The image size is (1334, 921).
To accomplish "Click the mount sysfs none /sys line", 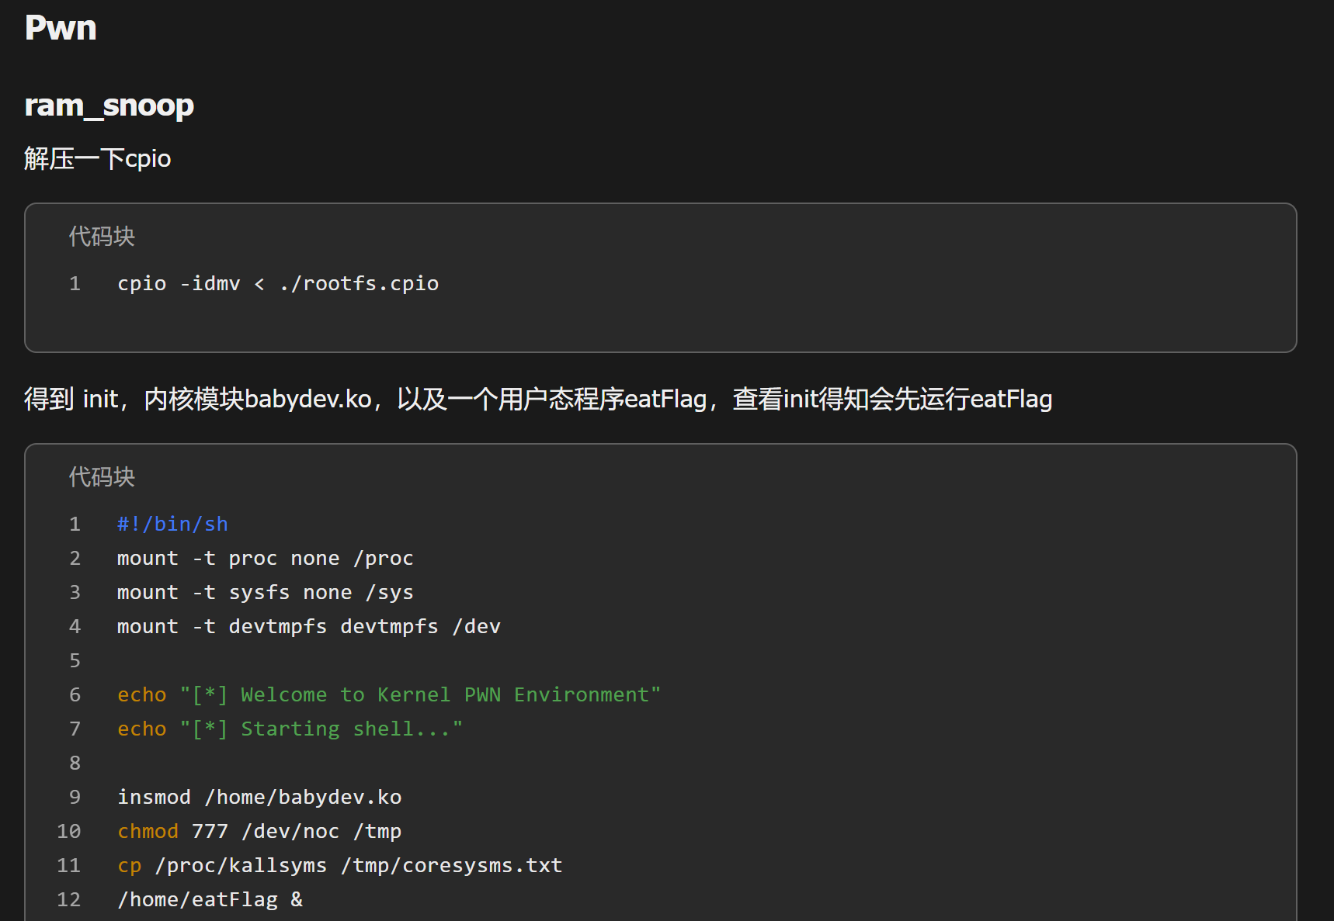I will click(x=265, y=592).
